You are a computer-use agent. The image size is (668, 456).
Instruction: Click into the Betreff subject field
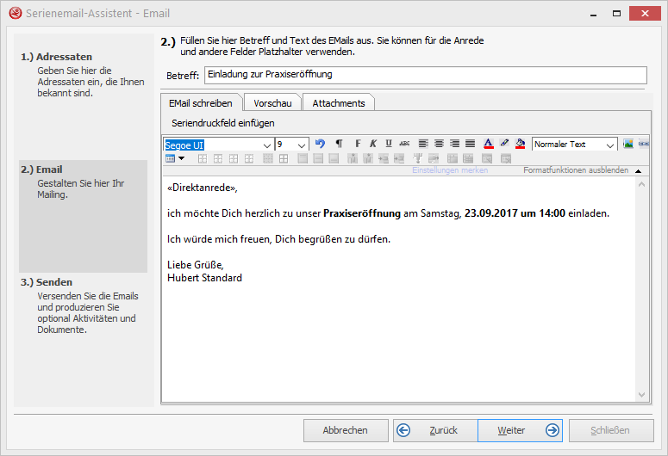[x=424, y=75]
